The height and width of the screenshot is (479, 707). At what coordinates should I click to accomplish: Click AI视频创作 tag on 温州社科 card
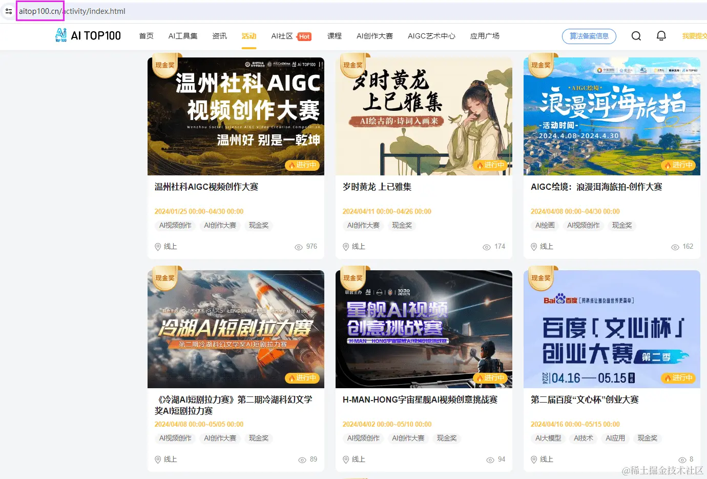click(175, 225)
